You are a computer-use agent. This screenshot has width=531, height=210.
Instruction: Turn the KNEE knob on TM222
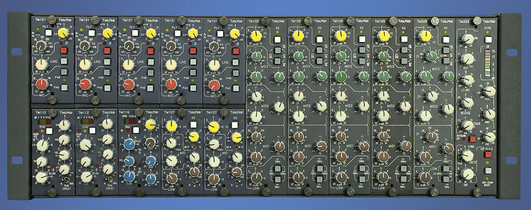(490, 115)
